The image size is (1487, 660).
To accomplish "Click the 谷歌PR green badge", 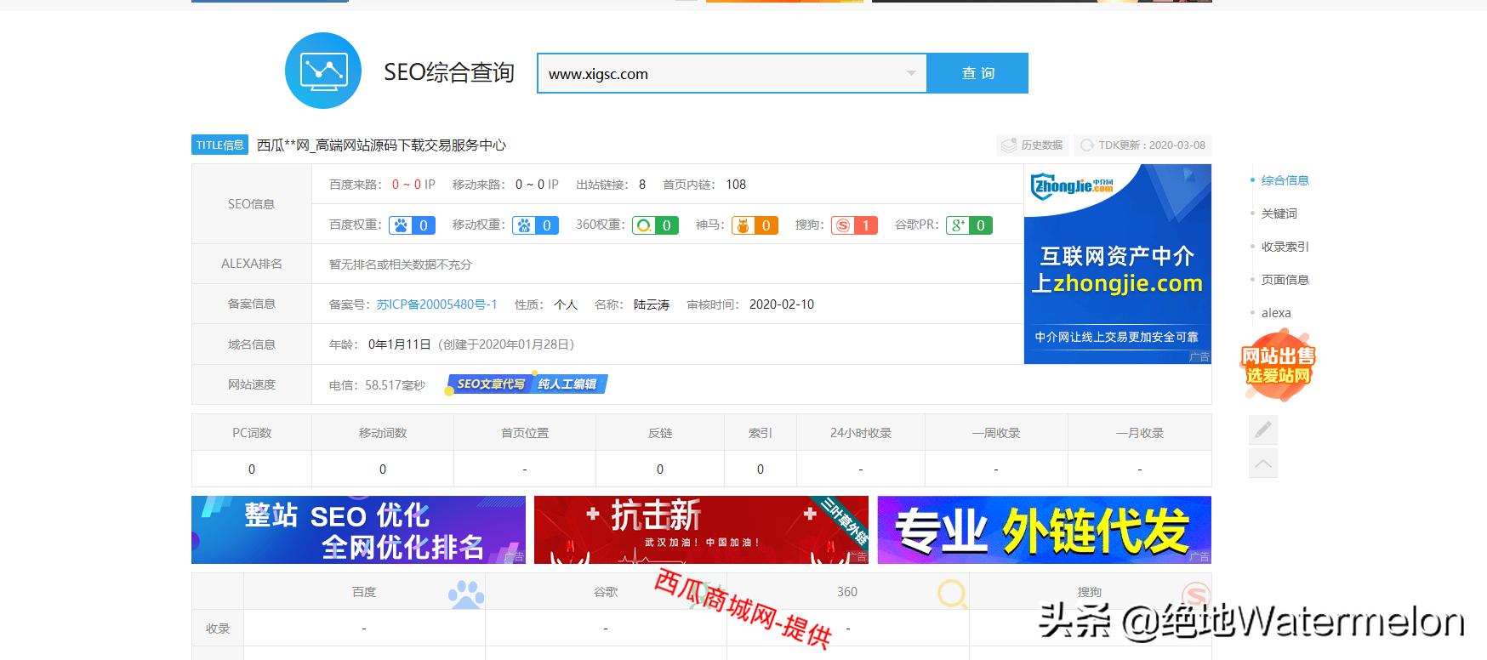I will (969, 225).
